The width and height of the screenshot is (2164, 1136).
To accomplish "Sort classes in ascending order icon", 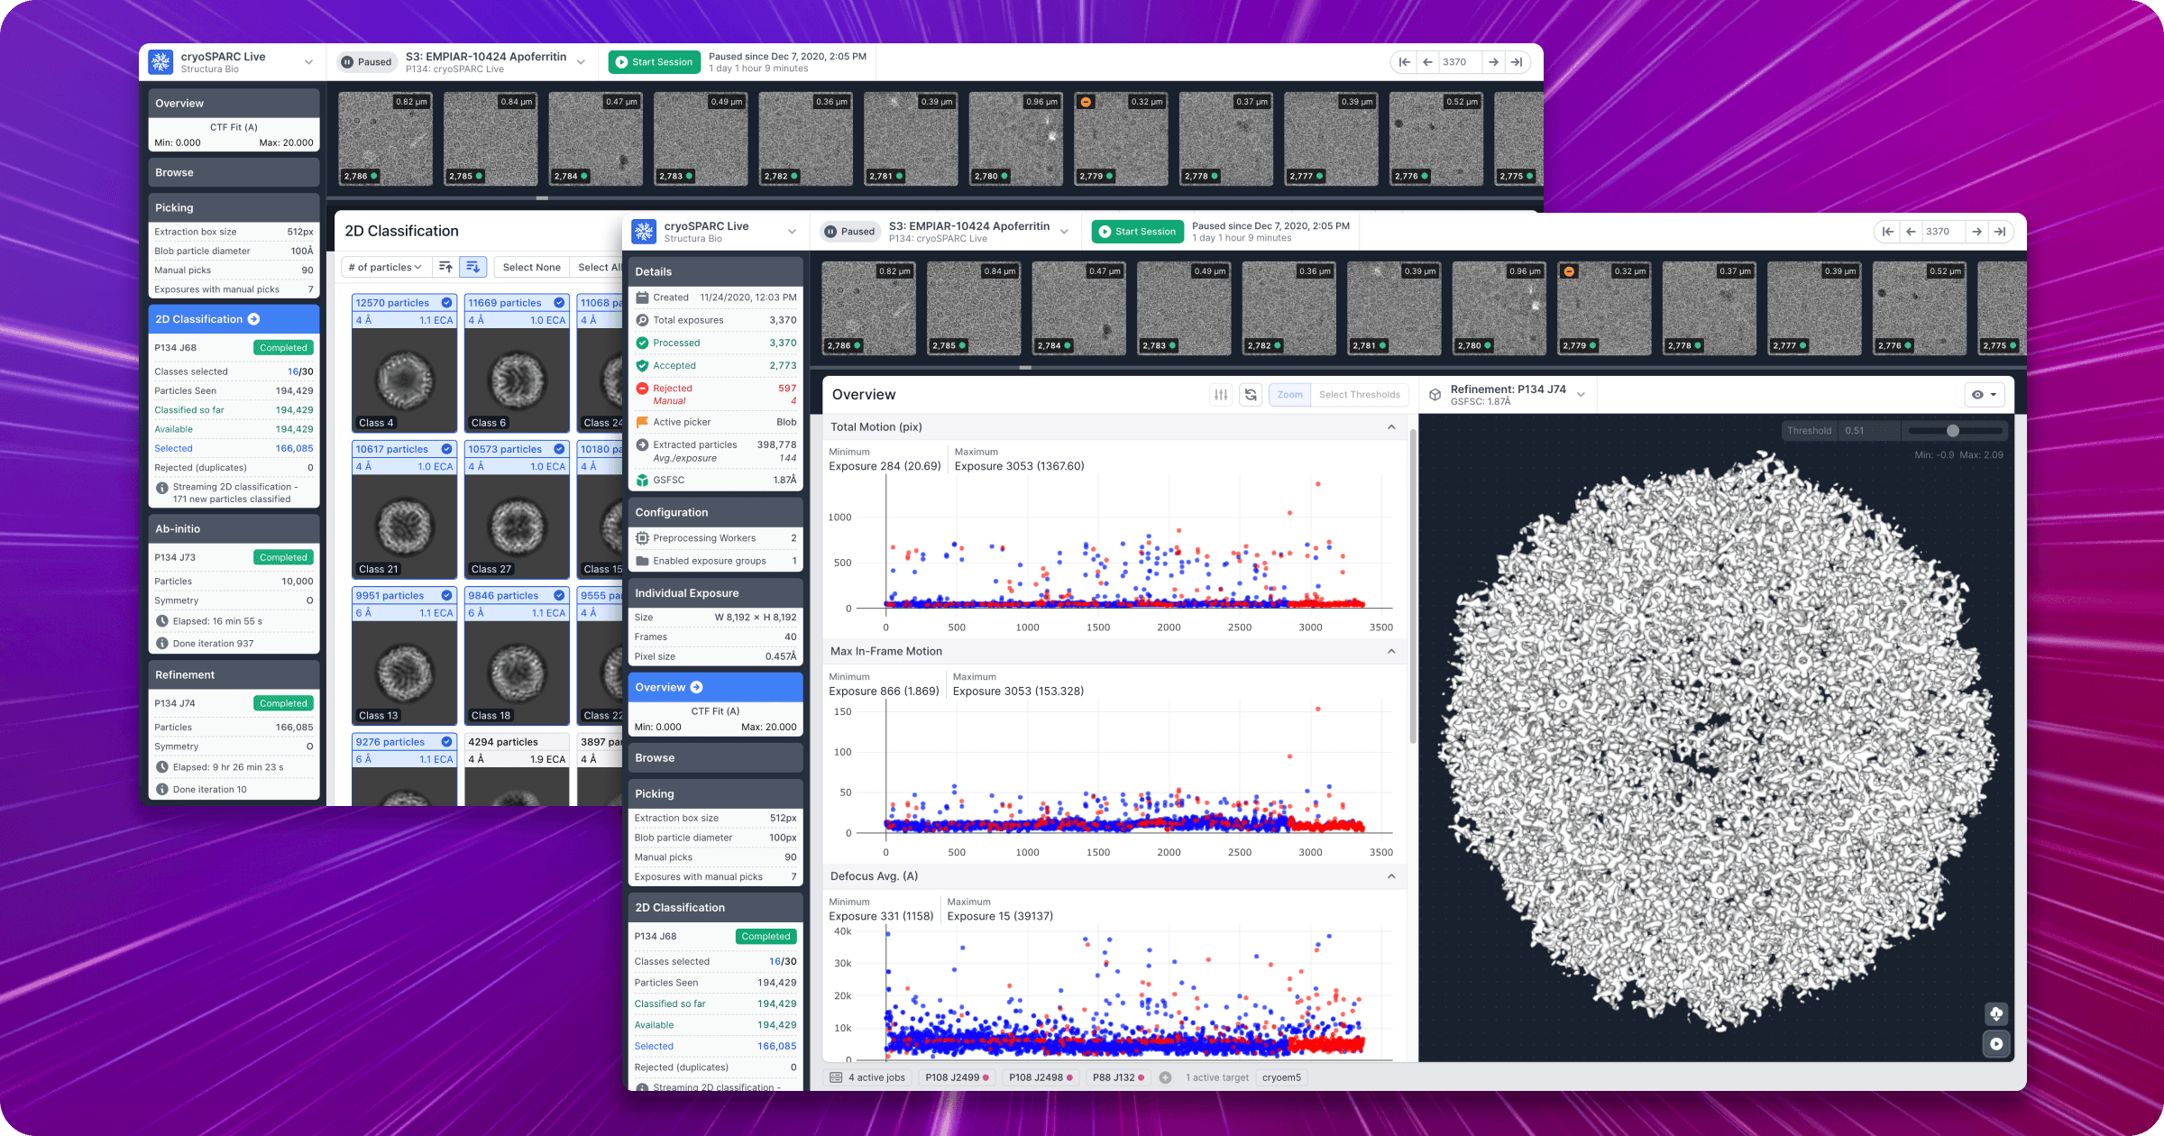I will (445, 267).
